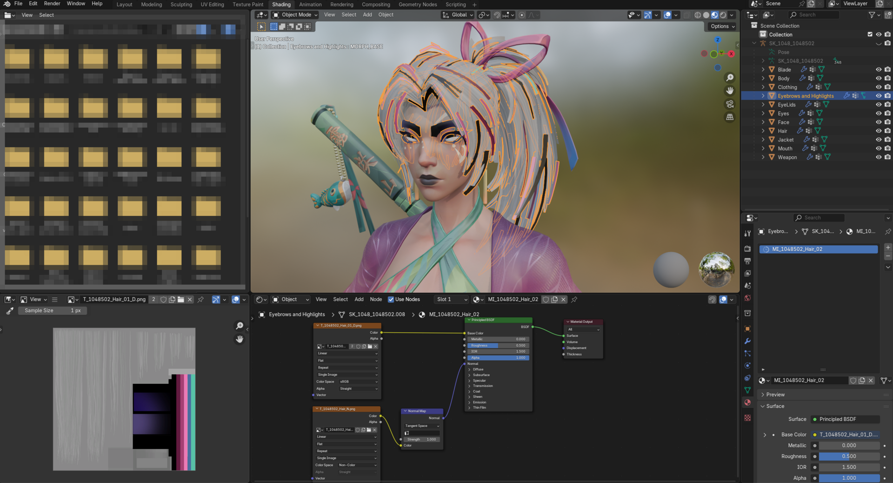Open the Render properties tab

click(x=747, y=248)
